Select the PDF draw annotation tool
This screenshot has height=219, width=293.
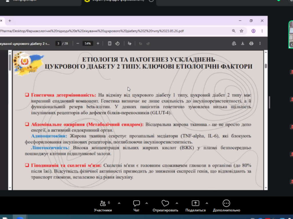130,43
